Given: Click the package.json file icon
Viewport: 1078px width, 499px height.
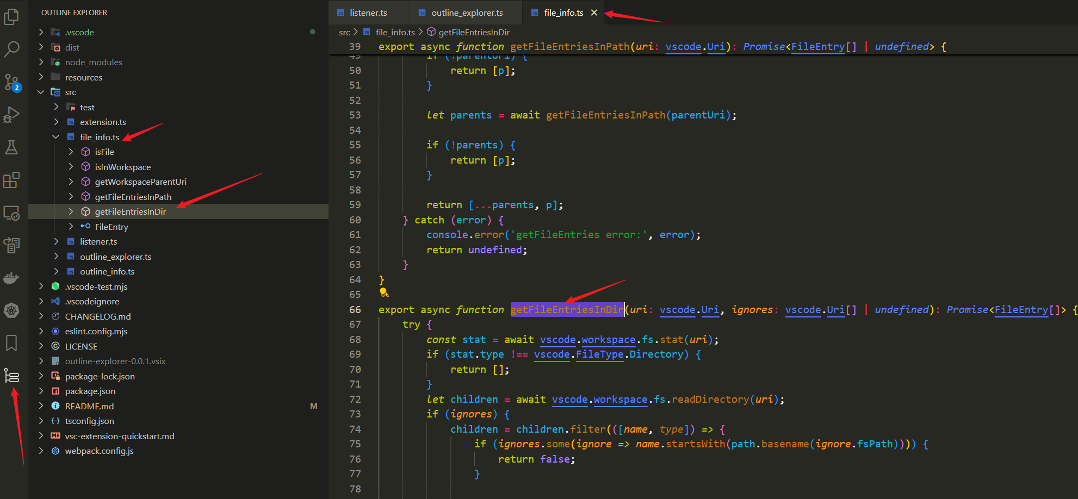Looking at the screenshot, I should click(55, 391).
